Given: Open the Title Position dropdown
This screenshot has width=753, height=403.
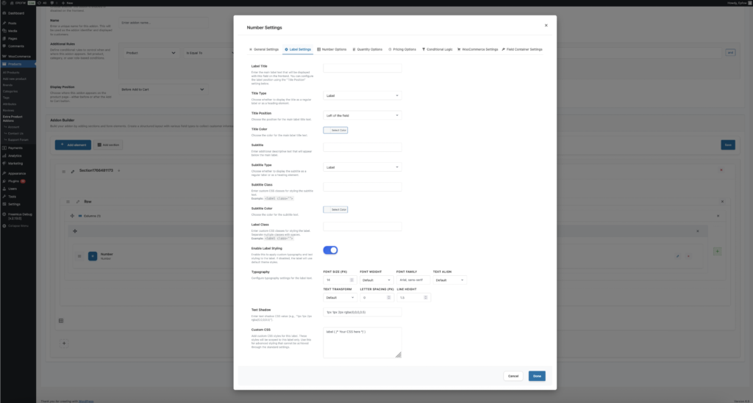Looking at the screenshot, I should (x=362, y=115).
